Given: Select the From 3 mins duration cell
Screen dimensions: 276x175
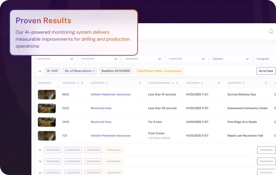Looking at the screenshot, I should click(159, 136).
